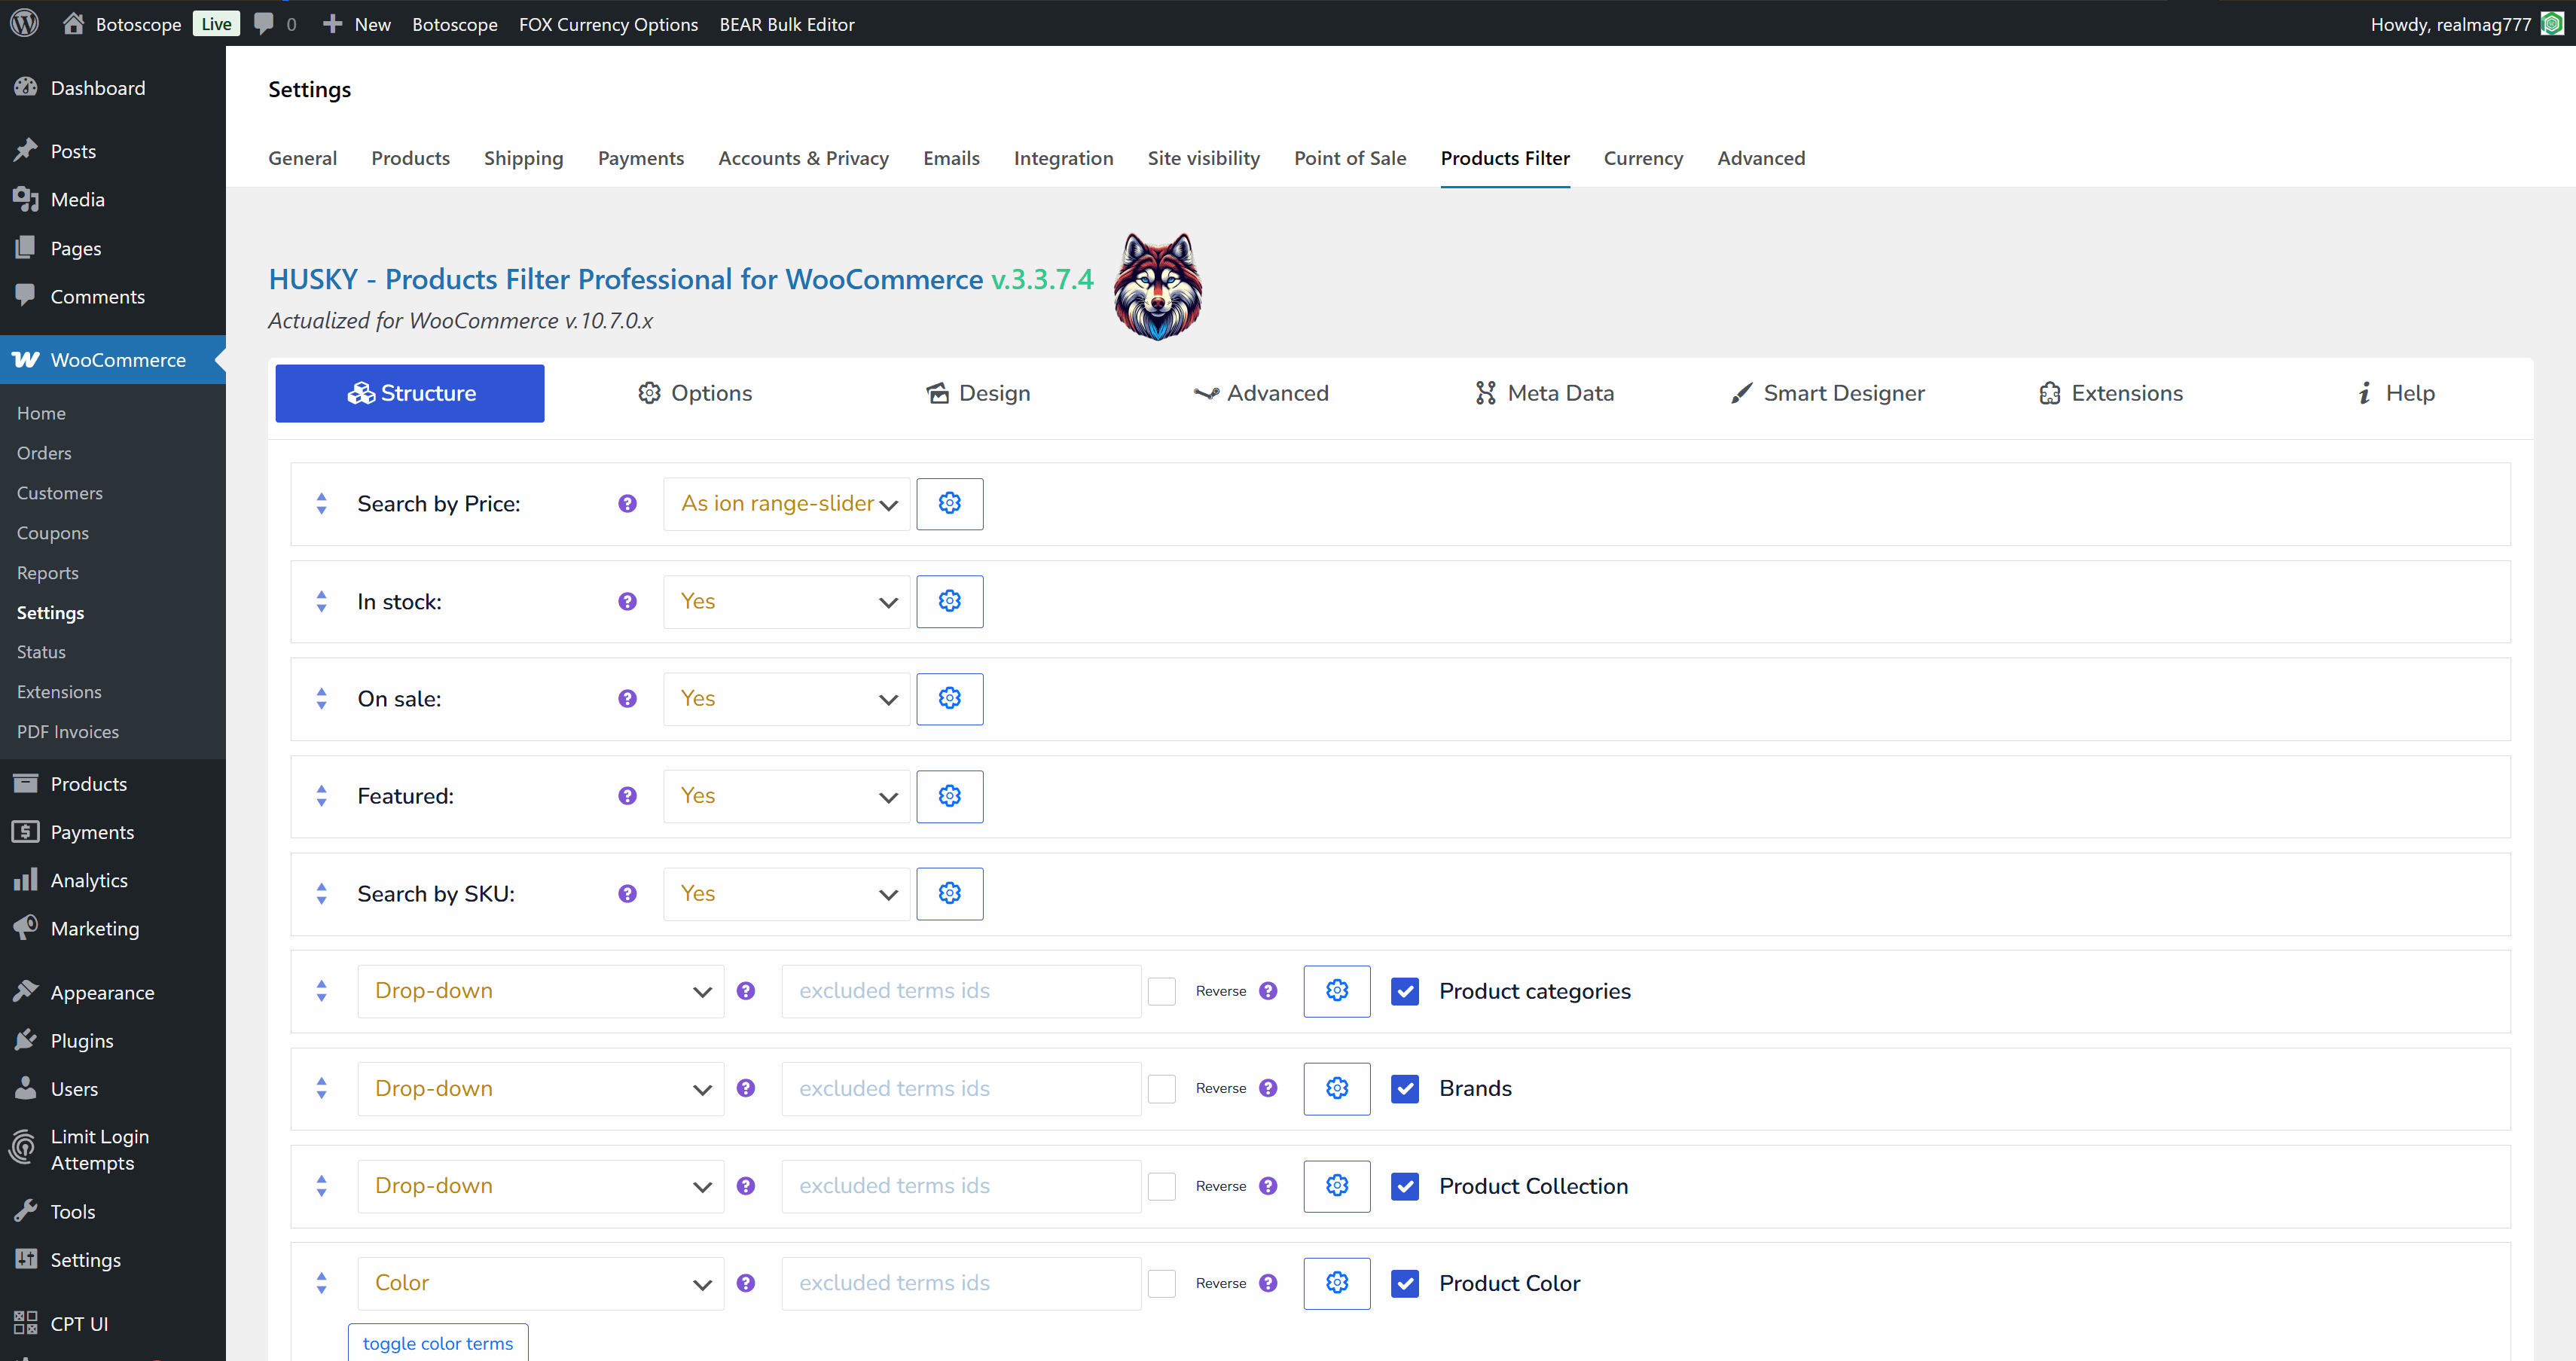Open WooCommerce Status from the sidebar
The width and height of the screenshot is (2576, 1361).
(x=41, y=652)
